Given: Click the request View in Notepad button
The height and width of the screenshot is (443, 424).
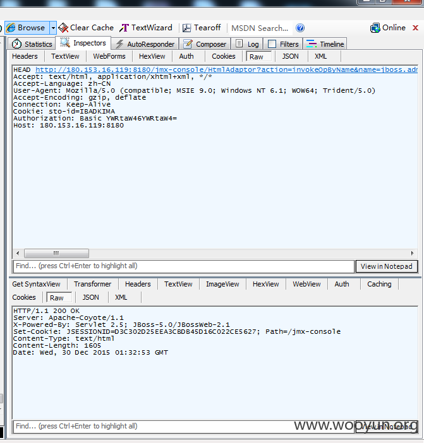Looking at the screenshot, I should 386,266.
